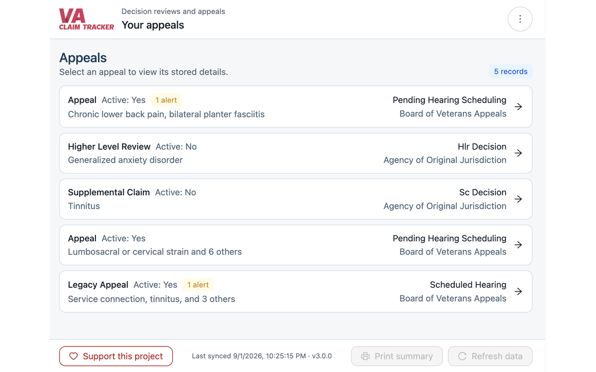Viewport: 596px width, 372px height.
Task: Click the 'Your appeals' page title
Action: 153,25
